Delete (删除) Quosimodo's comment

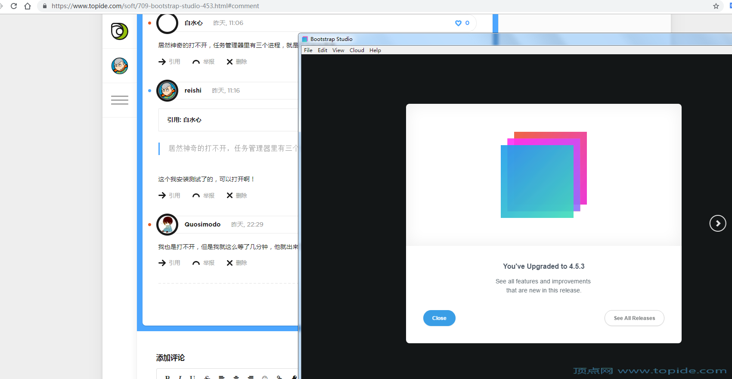[x=237, y=263]
